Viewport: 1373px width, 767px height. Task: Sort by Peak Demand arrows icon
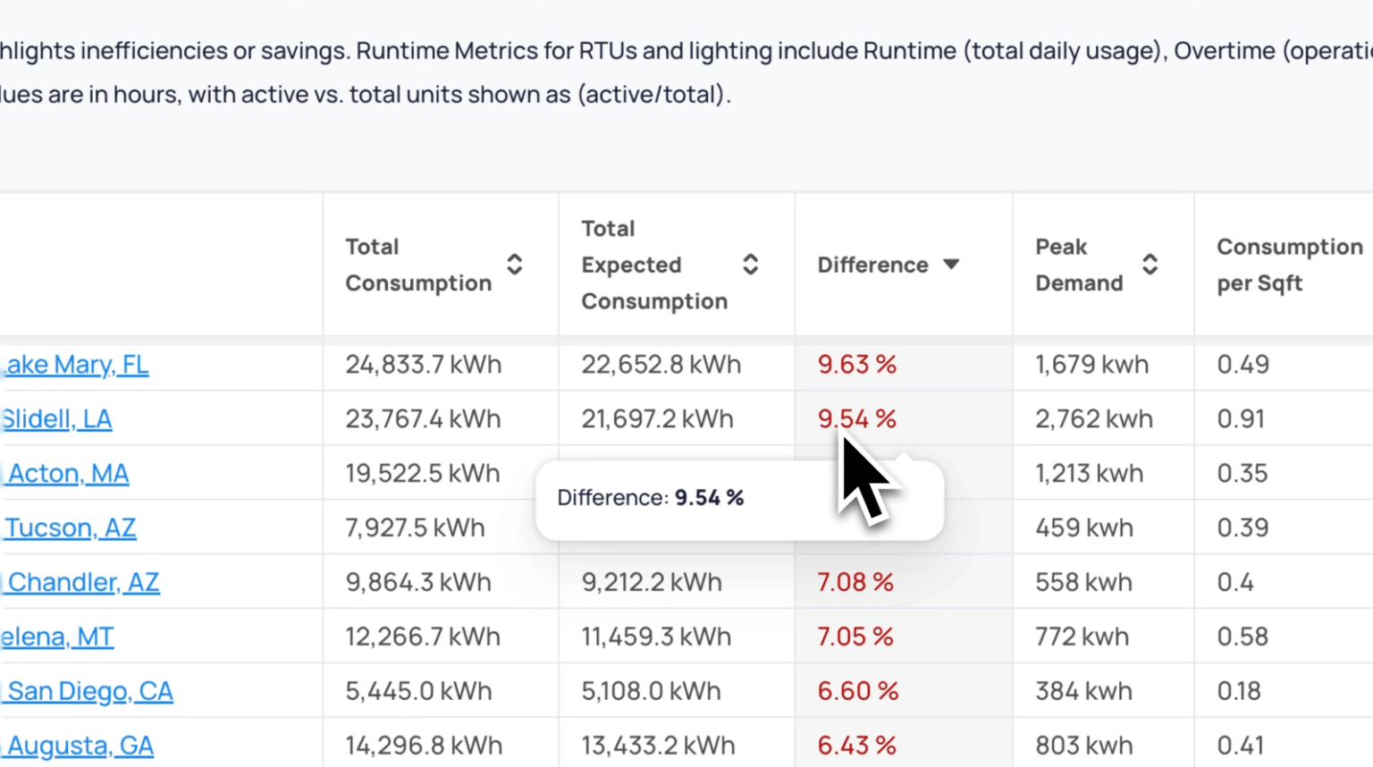click(x=1150, y=265)
